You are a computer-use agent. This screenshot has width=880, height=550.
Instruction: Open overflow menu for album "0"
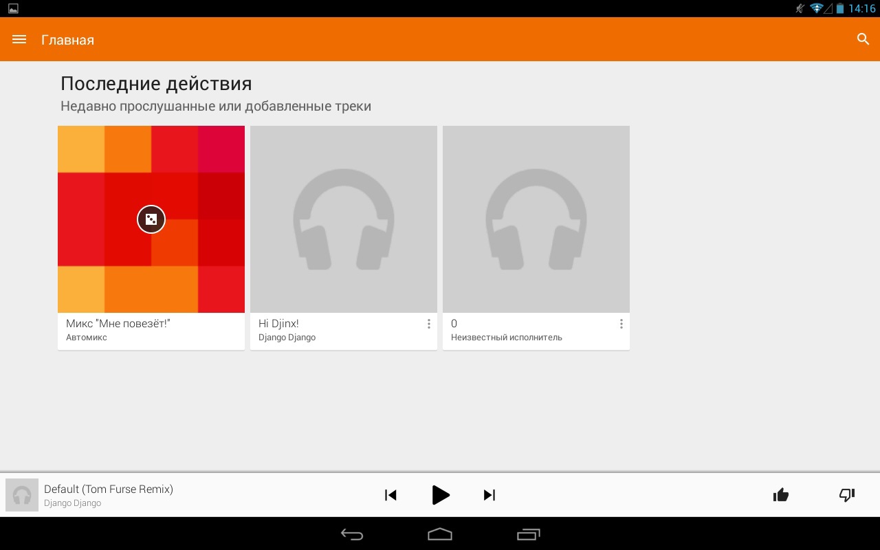coord(621,324)
